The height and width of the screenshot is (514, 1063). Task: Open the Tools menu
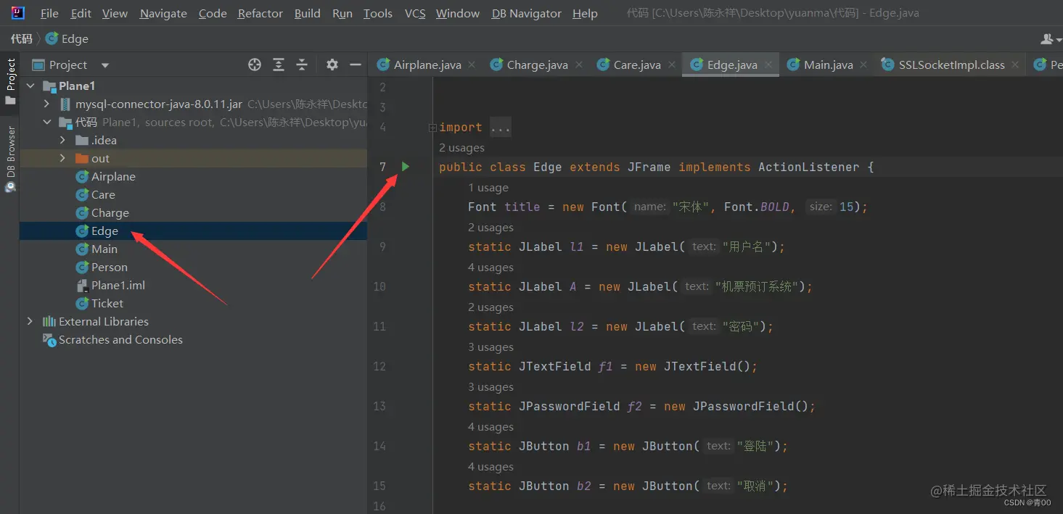pos(378,13)
